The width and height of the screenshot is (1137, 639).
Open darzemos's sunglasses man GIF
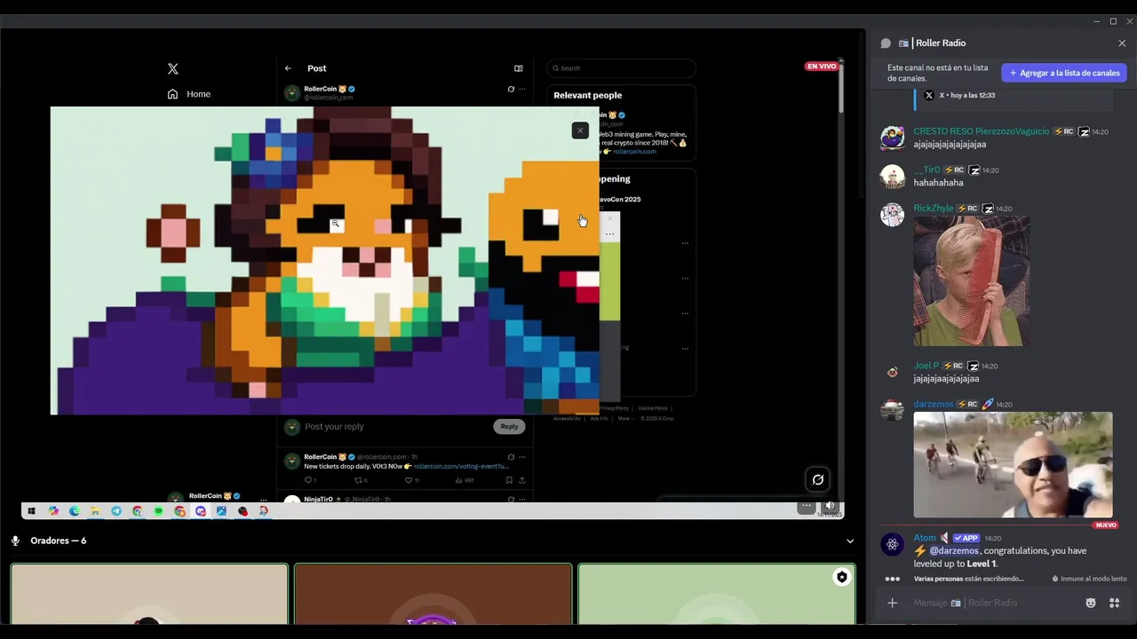[x=1013, y=464]
